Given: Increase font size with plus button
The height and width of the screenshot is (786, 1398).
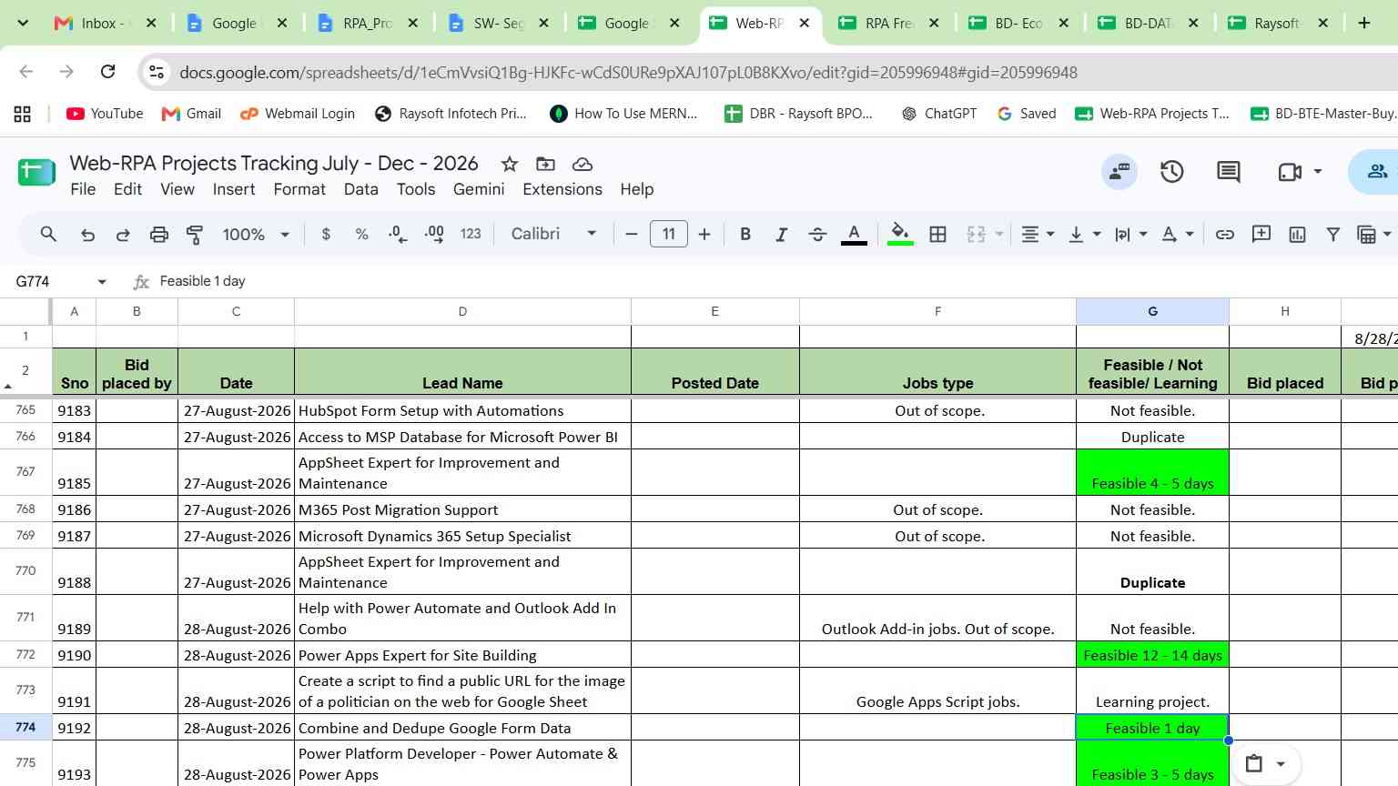Looking at the screenshot, I should 704,234.
